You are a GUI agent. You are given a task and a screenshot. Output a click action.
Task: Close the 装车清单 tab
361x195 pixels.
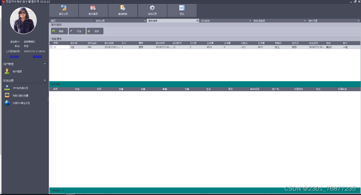coord(198,21)
